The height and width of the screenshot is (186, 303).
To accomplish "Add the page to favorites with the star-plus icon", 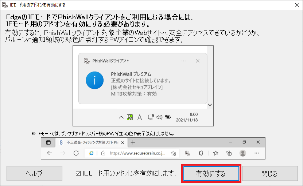I will coord(173,153).
